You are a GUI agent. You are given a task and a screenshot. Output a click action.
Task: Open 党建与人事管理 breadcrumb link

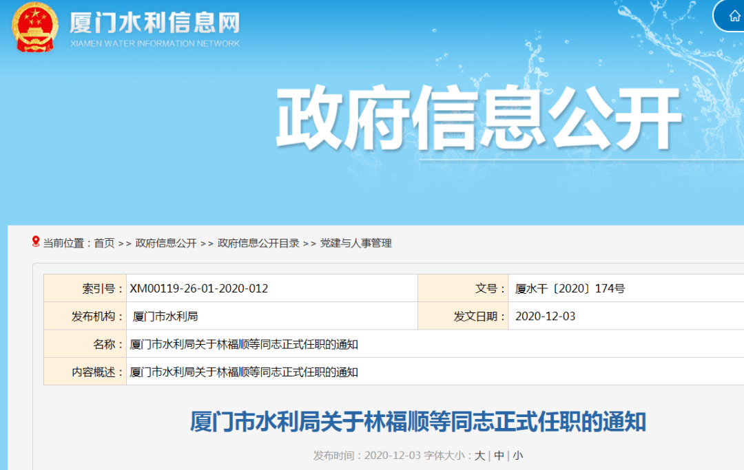(x=356, y=243)
